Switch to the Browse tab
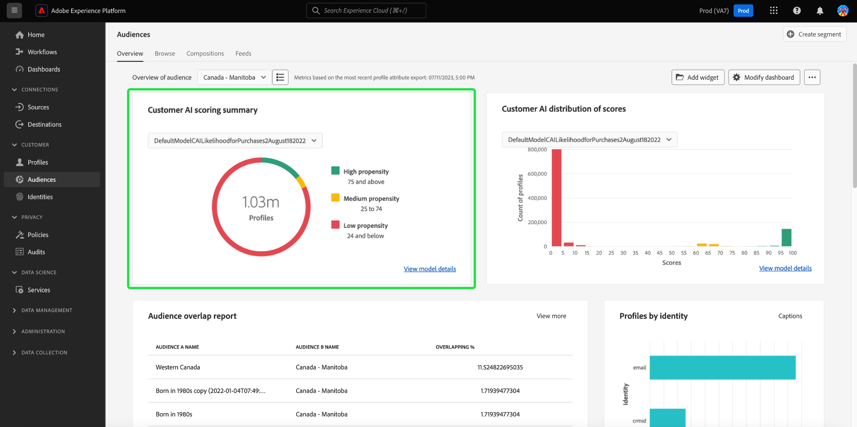This screenshot has width=857, height=427. click(165, 54)
